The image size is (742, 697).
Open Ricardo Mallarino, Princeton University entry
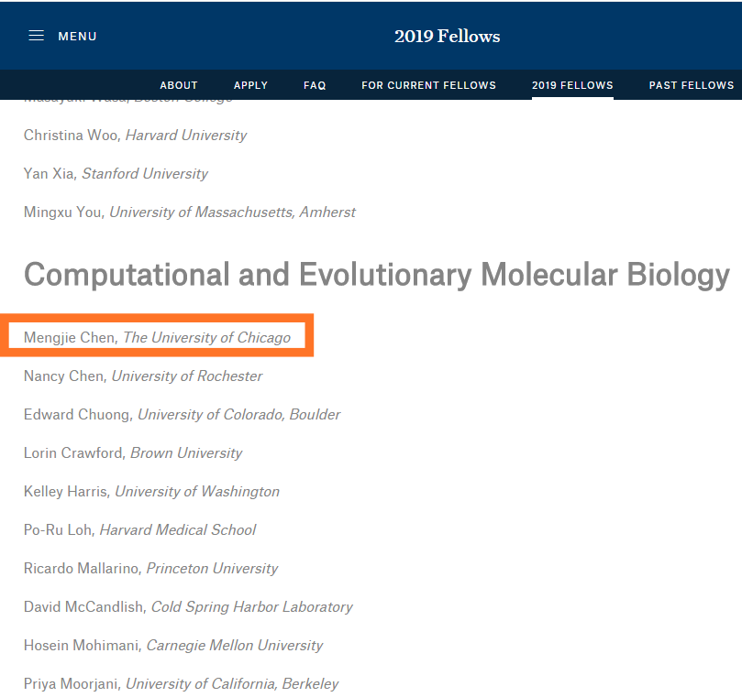(x=150, y=569)
